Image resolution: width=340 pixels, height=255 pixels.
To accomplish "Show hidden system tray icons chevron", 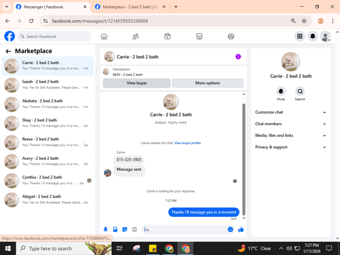I will click(281, 248).
